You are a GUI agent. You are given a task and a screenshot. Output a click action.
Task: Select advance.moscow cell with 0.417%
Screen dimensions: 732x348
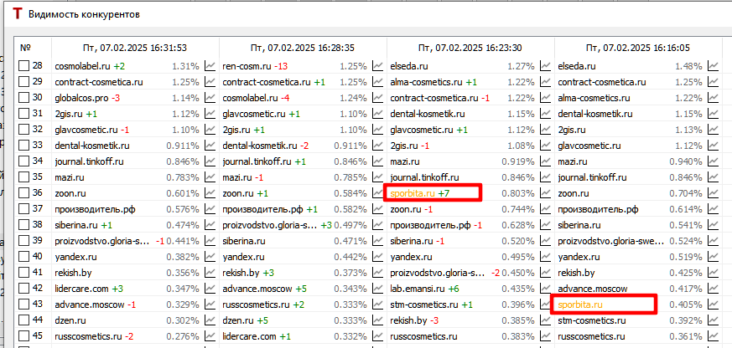(638, 289)
